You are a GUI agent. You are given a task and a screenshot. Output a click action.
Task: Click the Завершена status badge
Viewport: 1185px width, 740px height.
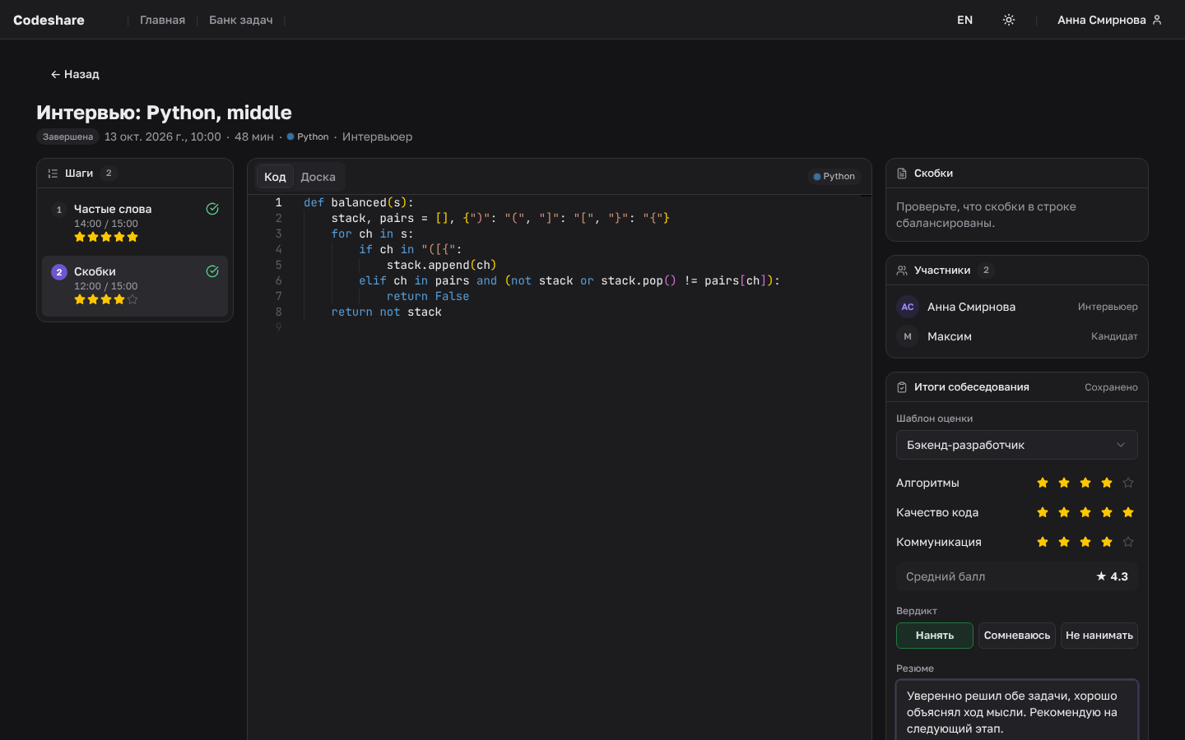pos(67,136)
